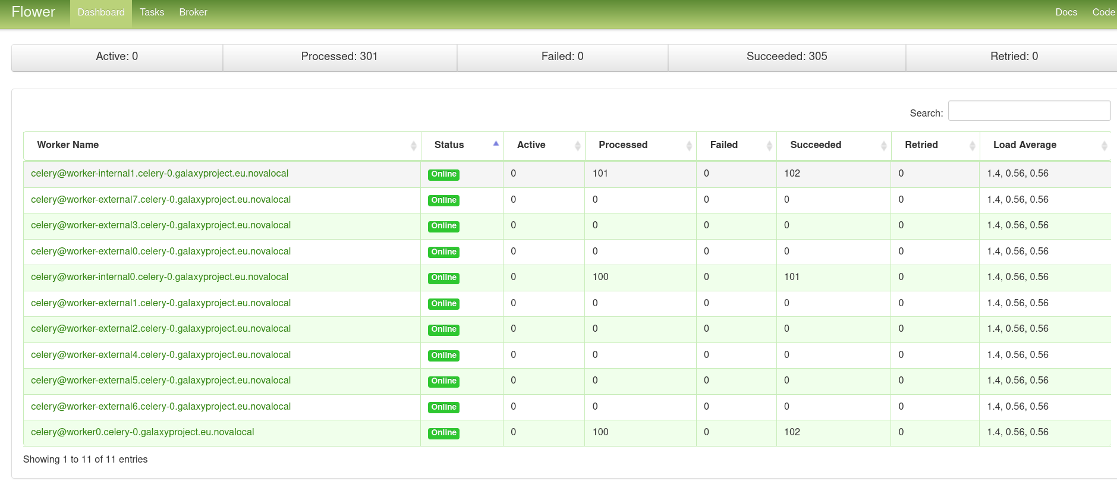This screenshot has width=1117, height=484.
Task: Click Online badge for worker-external1
Action: pyautogui.click(x=443, y=304)
